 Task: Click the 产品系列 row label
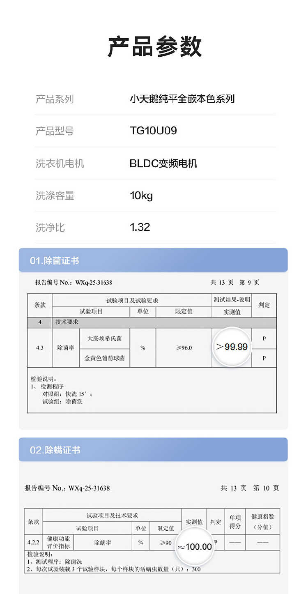55,99
